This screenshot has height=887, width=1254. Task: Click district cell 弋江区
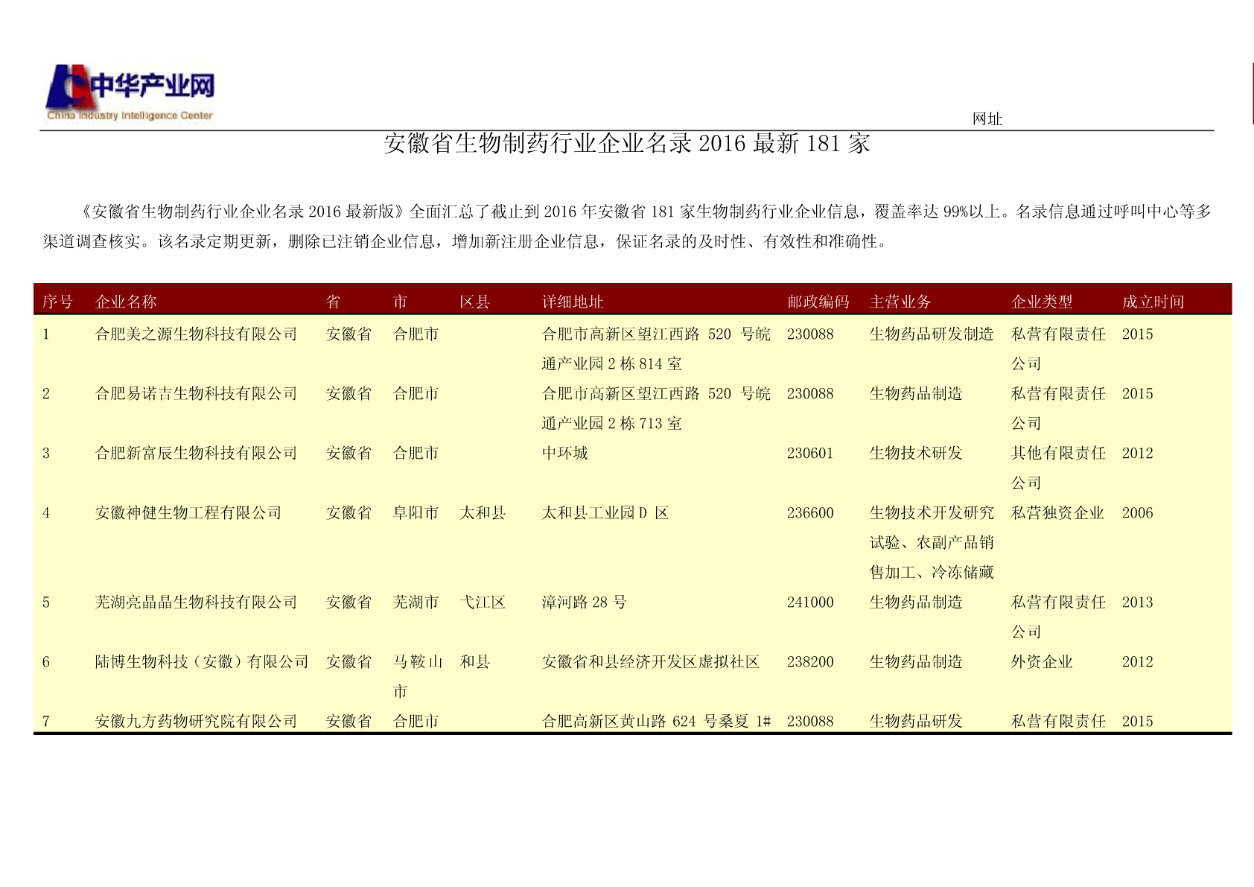pos(483,603)
